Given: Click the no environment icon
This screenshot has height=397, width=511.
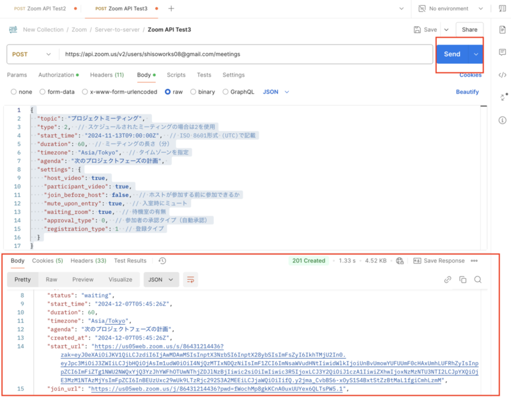Looking at the screenshot, I should [x=422, y=8].
